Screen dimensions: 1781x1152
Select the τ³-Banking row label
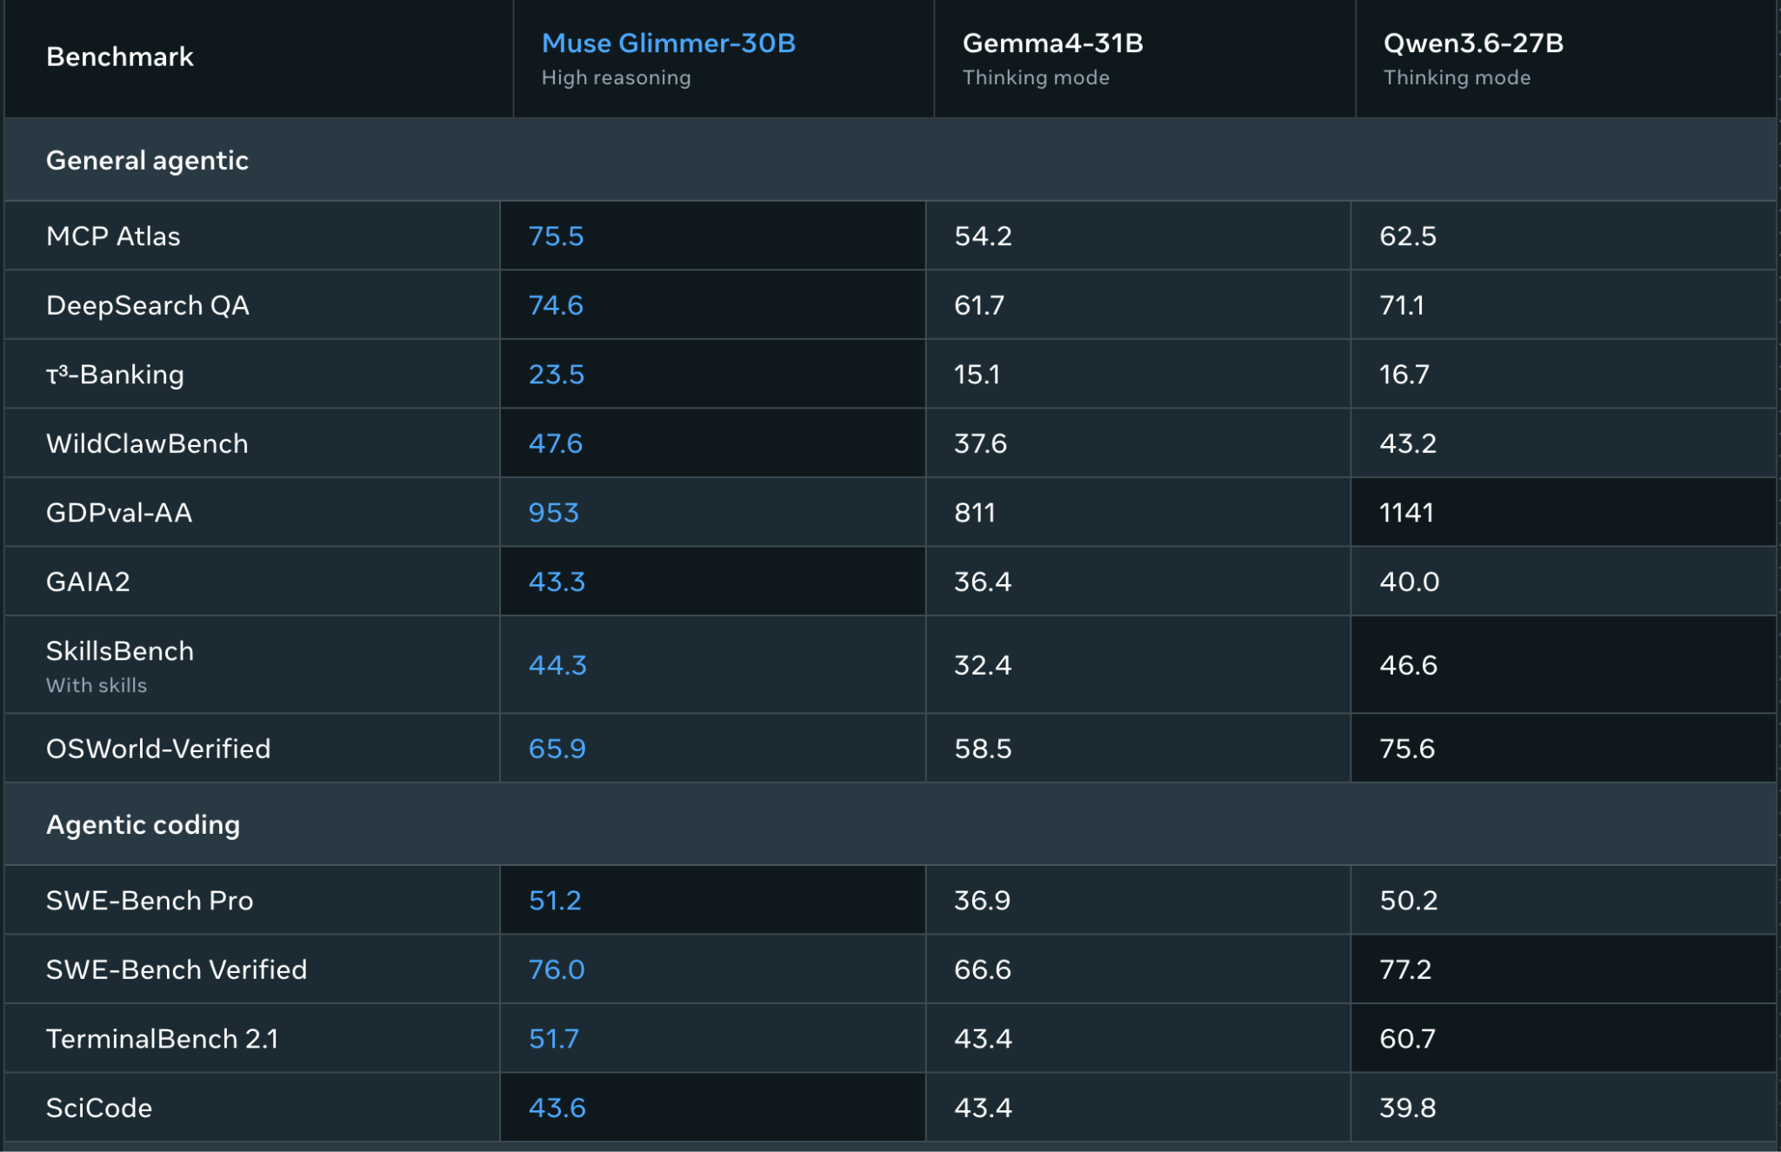pyautogui.click(x=115, y=374)
